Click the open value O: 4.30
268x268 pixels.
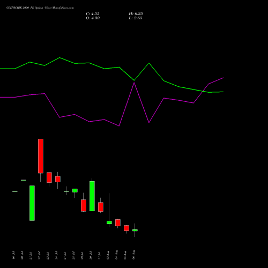tap(93, 18)
